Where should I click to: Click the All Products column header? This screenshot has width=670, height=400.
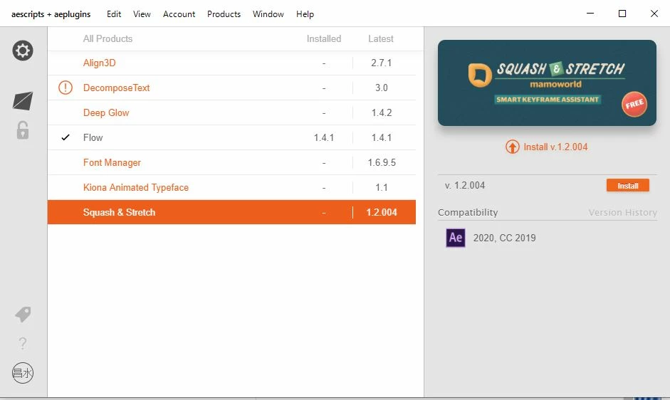pos(108,39)
